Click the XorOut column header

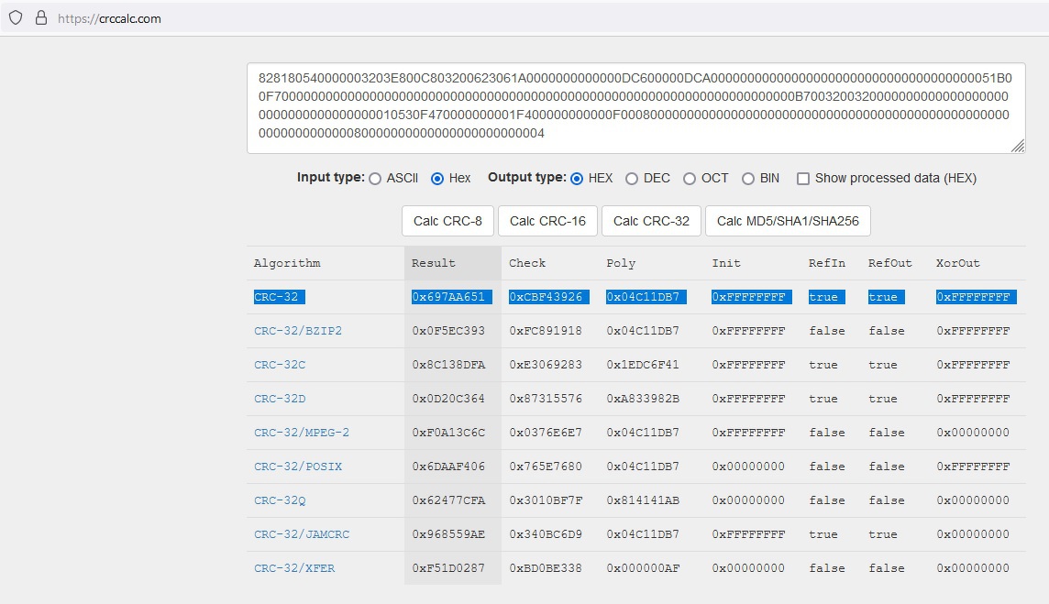[958, 263]
